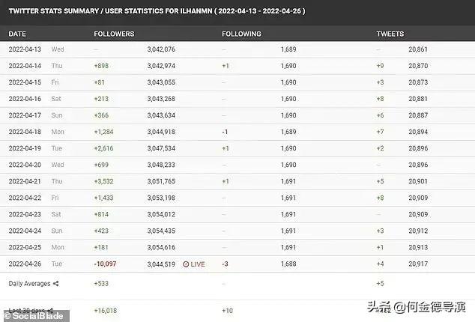Click the tweet count 20,861

[418, 49]
